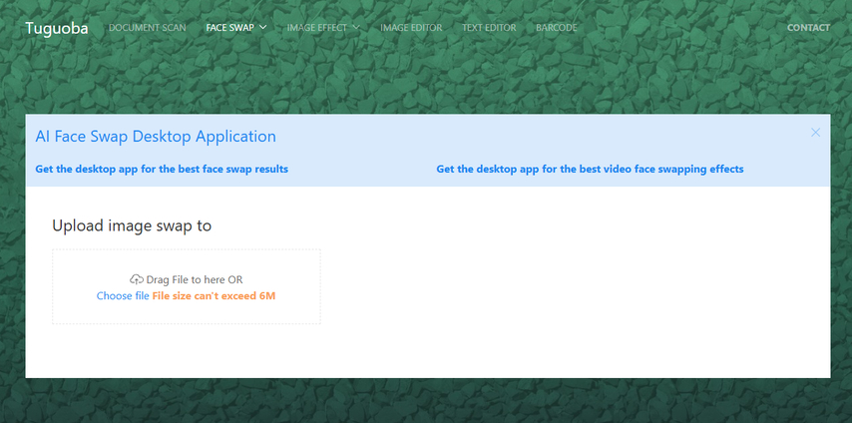Go to the Text Editor page
Viewport: 852px width, 423px height.
pyautogui.click(x=489, y=27)
